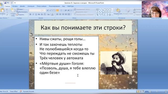
Task: Open Направление текста text direction menu
Action: point(82,9)
